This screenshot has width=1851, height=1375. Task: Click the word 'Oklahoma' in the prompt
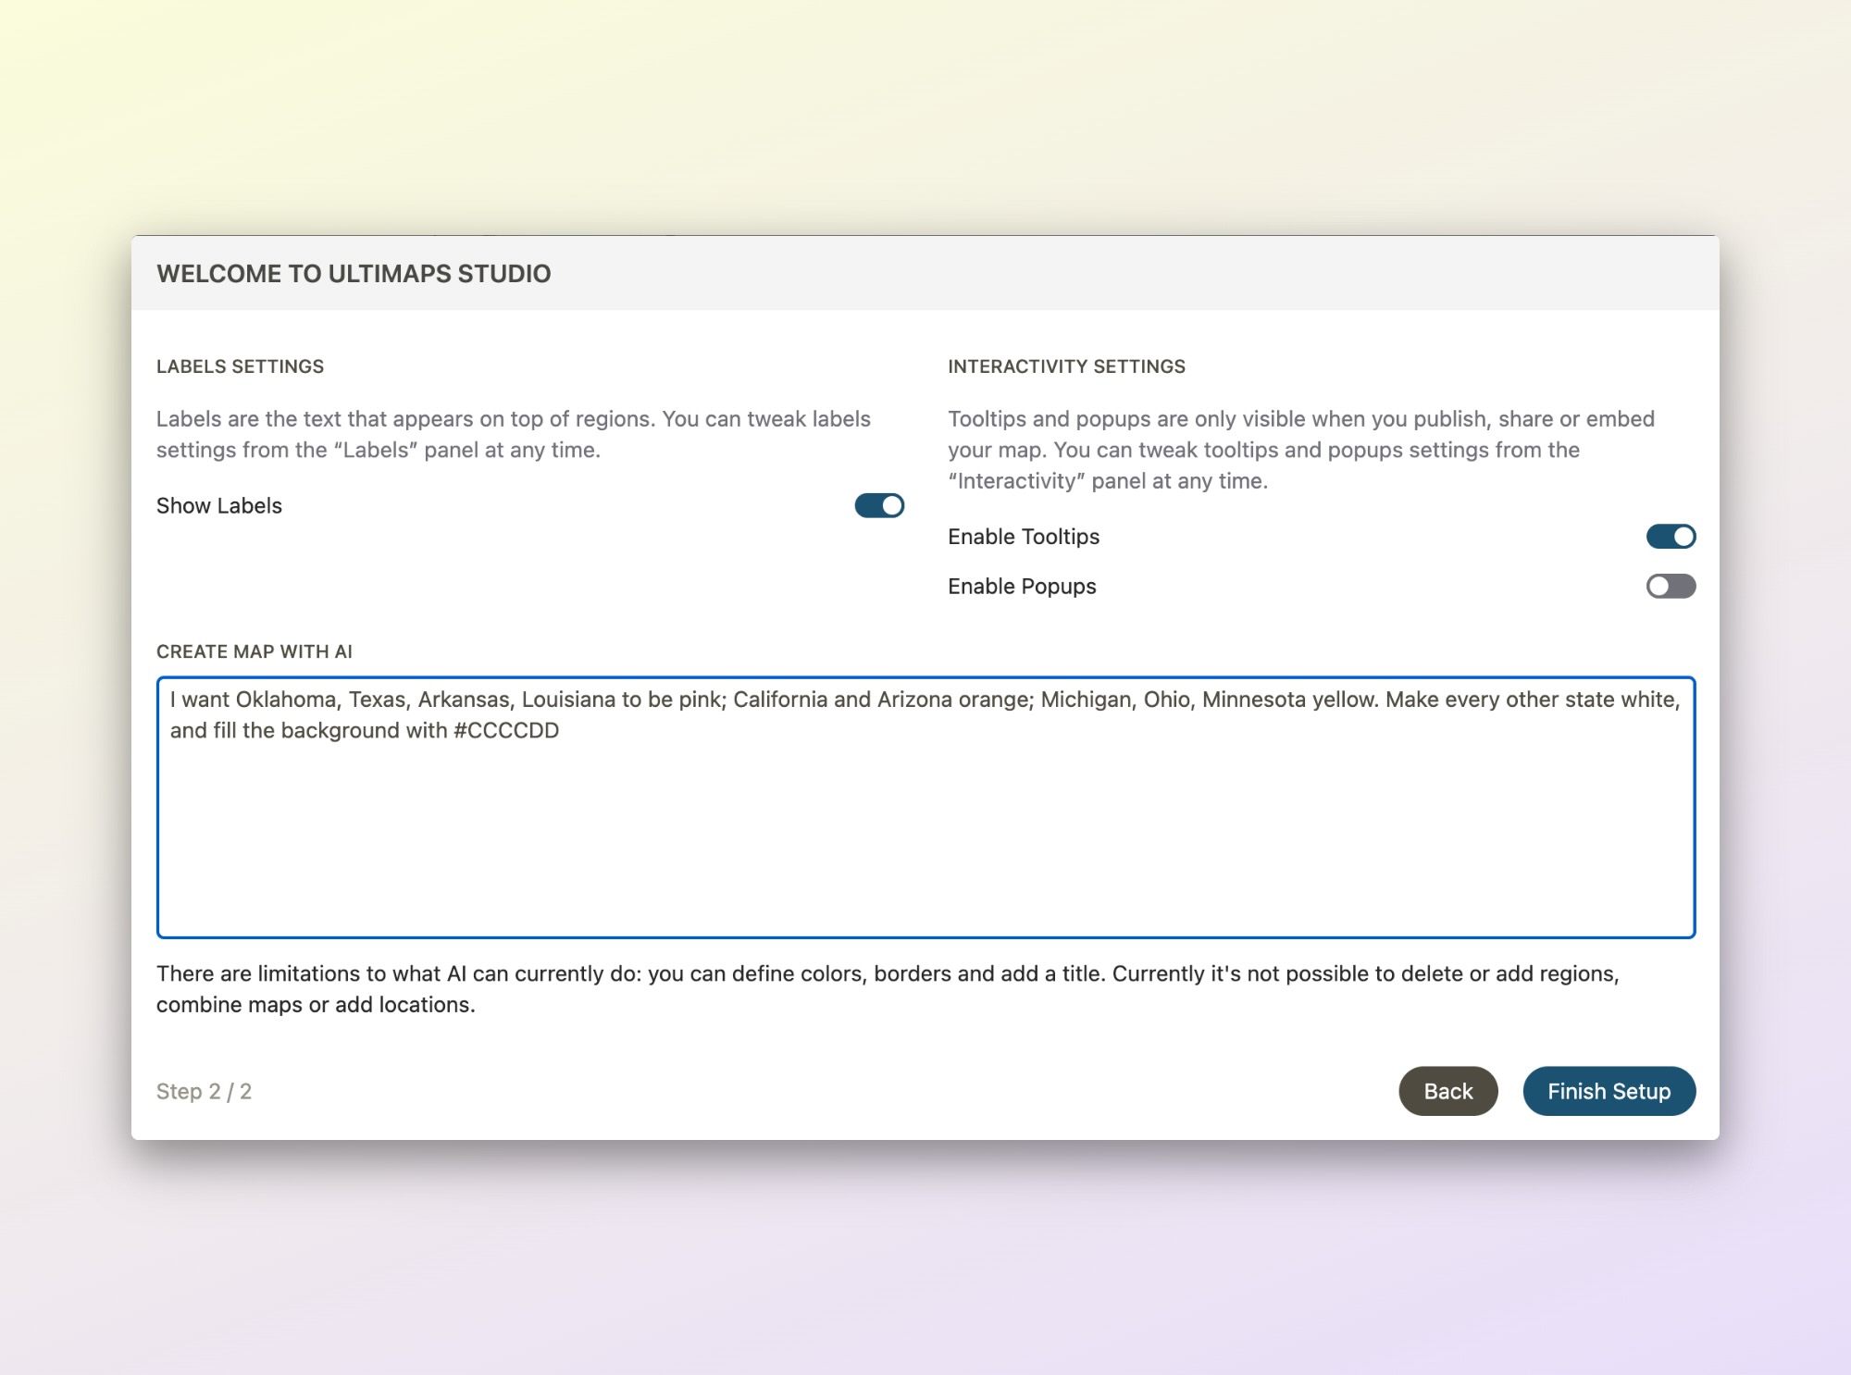click(x=285, y=700)
